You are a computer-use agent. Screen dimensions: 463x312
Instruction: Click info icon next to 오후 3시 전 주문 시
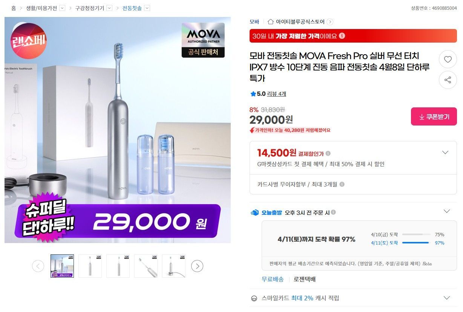333,213
